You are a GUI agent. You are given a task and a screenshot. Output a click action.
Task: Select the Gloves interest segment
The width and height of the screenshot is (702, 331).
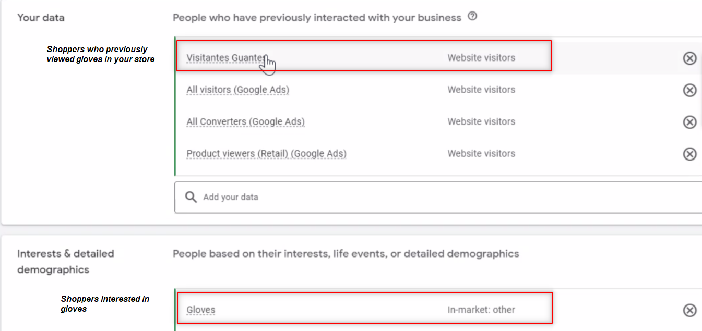tap(201, 310)
